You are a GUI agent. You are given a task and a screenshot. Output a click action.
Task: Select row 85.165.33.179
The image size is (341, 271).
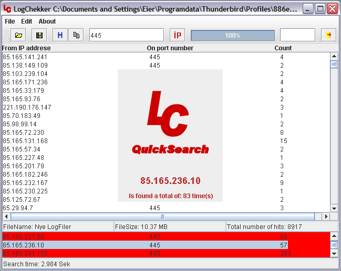click(166, 91)
